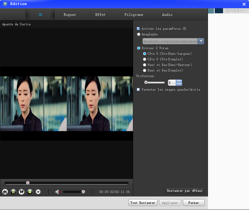Click the Tout Restaurer button
Image resolution: width=249 pixels, height=210 pixels.
pos(143,203)
